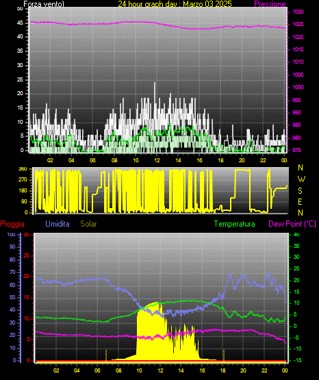This screenshot has height=380, width=319.
Task: Select 35 on the wind speed axis
Action: pyautogui.click(x=20, y=51)
